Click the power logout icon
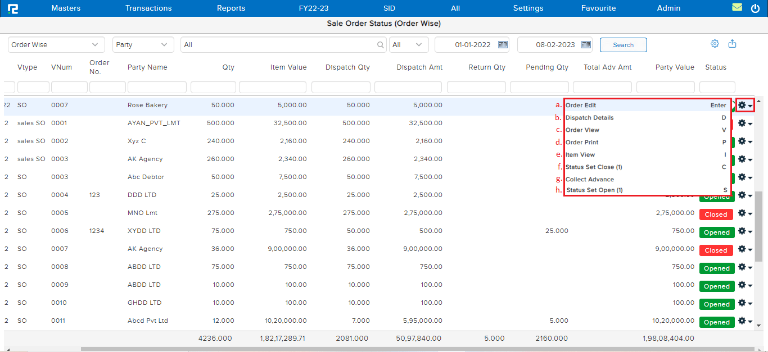This screenshot has height=352, width=768. [x=755, y=8]
